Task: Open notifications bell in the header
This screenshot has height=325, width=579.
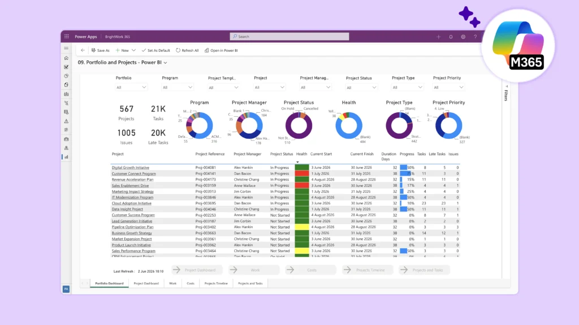Action: click(x=451, y=37)
